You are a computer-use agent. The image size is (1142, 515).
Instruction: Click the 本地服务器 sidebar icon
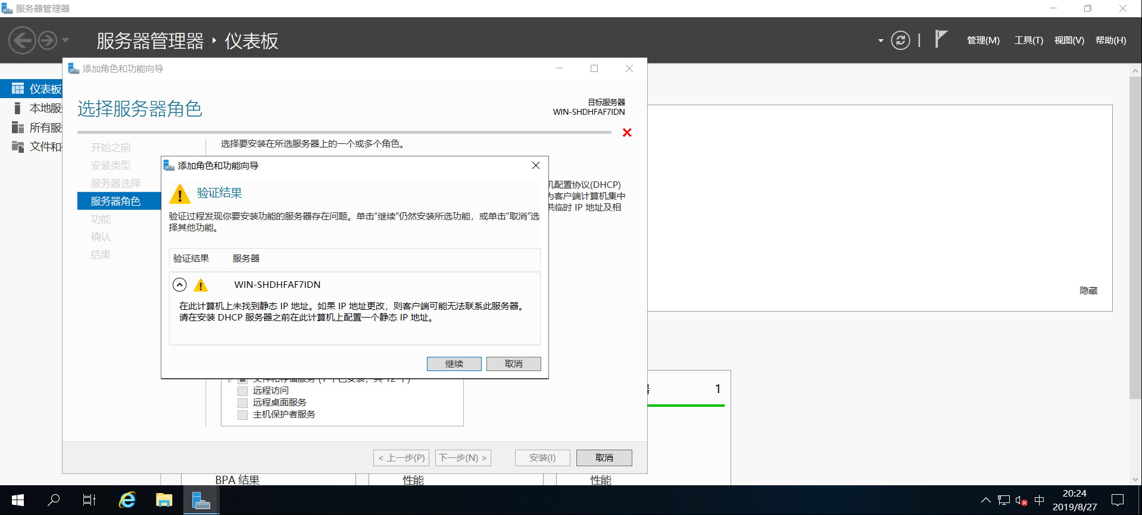tap(17, 108)
